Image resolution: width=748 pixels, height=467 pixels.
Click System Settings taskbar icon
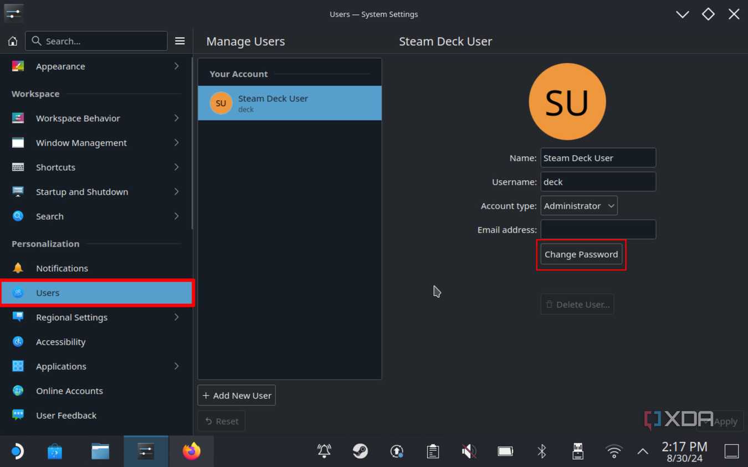(x=146, y=452)
